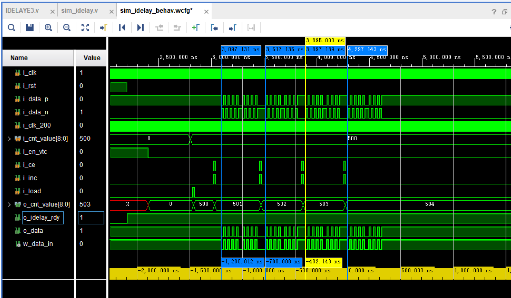This screenshot has height=298, width=511.
Task: Float the waveform window
Action: pos(505,11)
